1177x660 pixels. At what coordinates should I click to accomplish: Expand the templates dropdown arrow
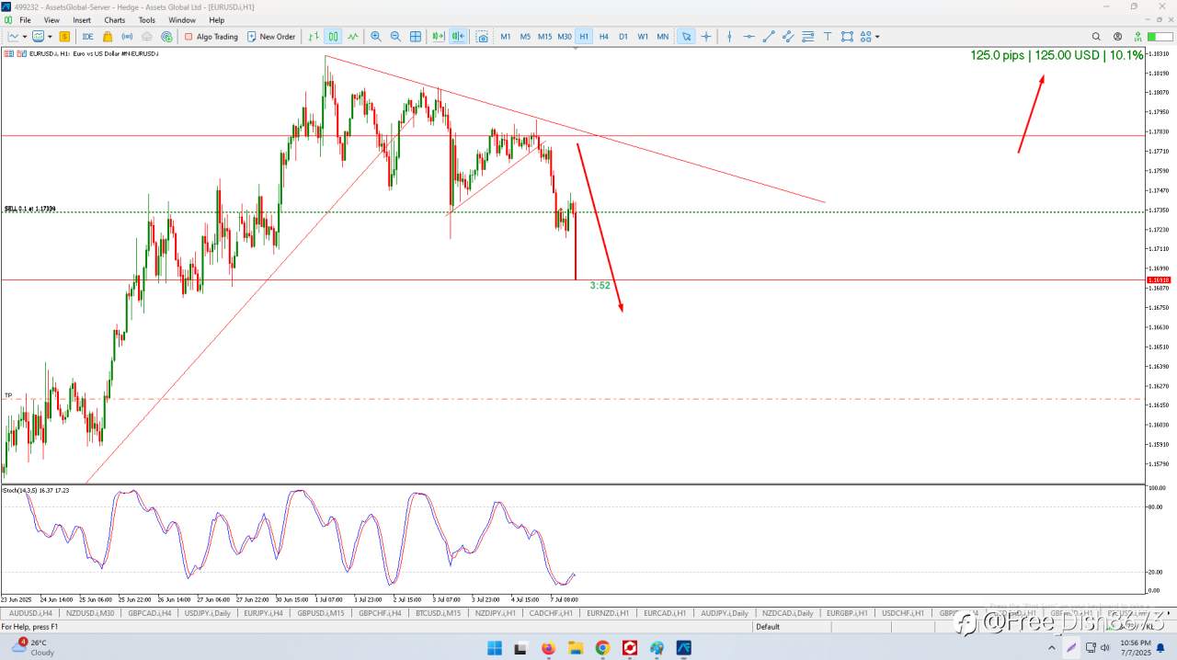[x=50, y=37]
